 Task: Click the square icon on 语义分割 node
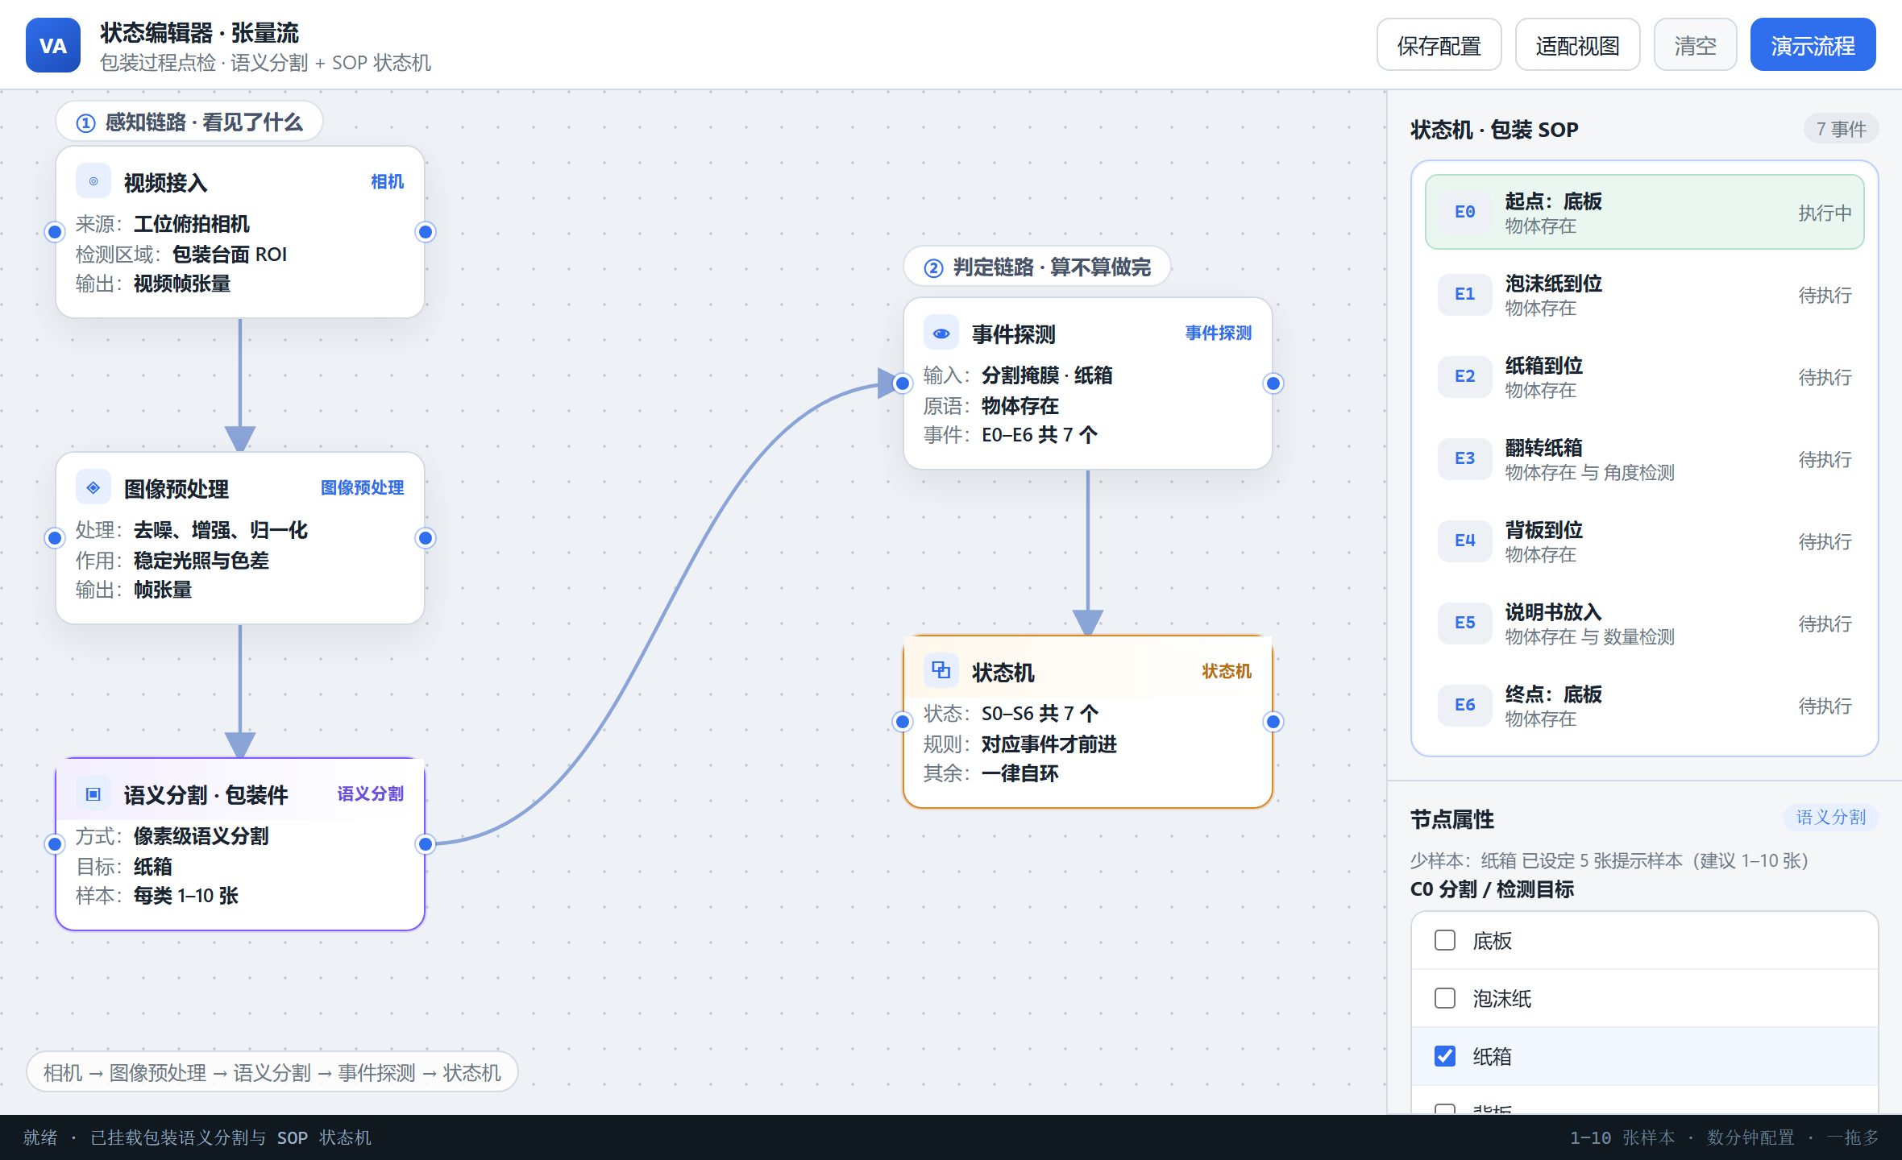pos(93,793)
